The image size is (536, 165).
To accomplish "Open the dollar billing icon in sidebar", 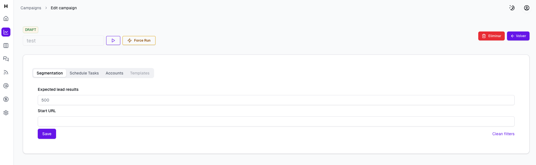I will [x=6, y=99].
